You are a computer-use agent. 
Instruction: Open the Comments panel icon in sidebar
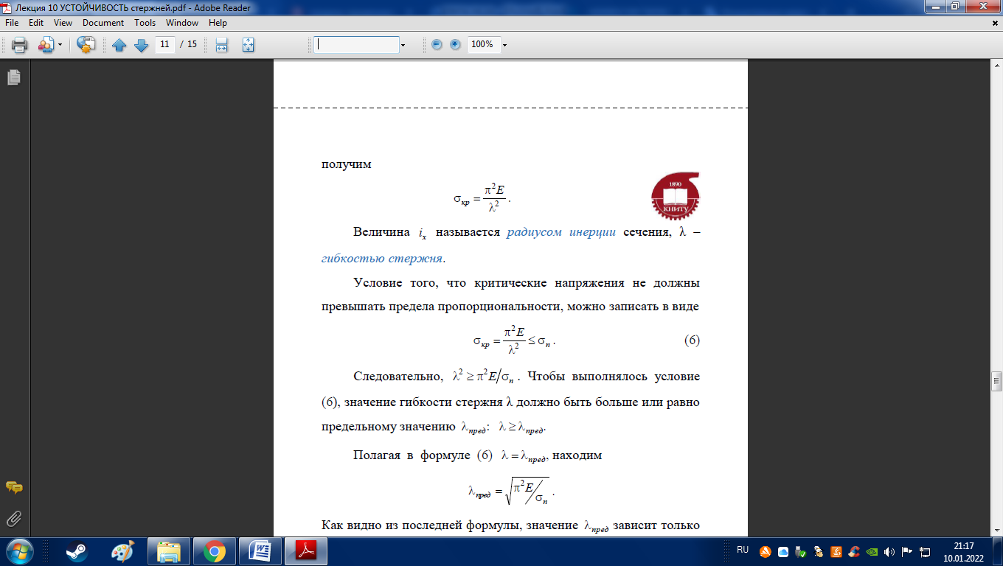(13, 488)
